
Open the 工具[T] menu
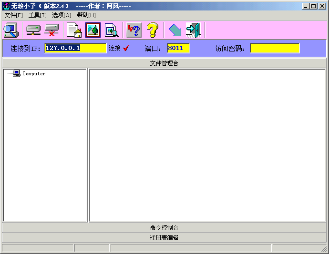coord(38,15)
